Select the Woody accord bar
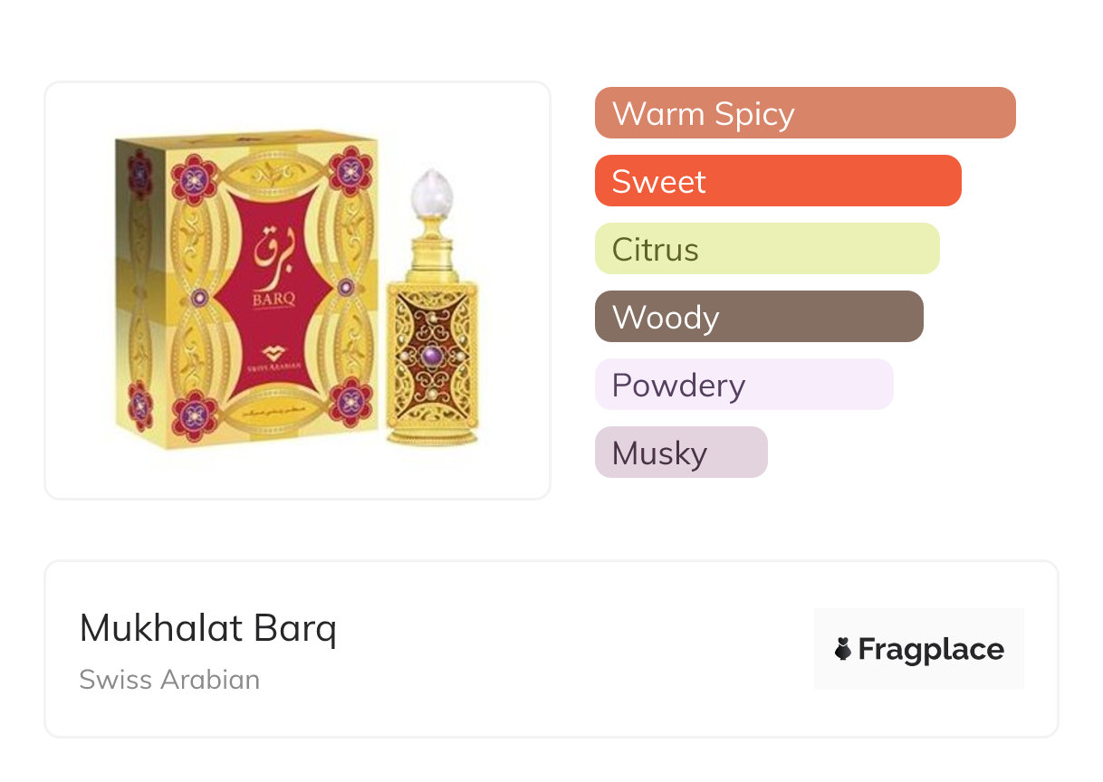This screenshot has width=1103, height=782. click(x=758, y=317)
